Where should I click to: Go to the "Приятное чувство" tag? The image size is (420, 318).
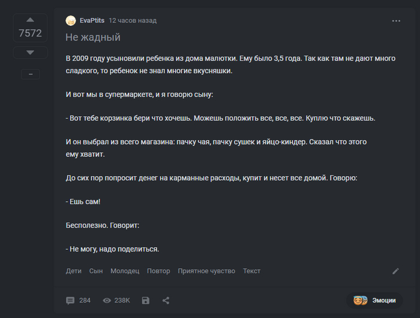206,271
